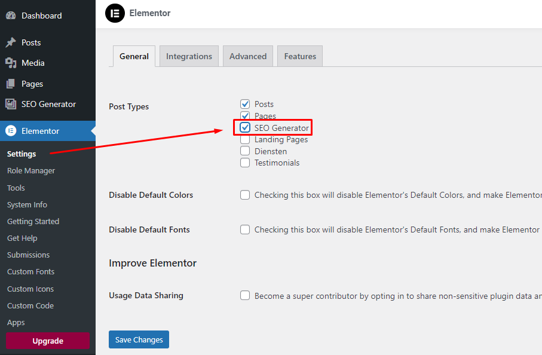Click the Elementor logo in header
This screenshot has width=542, height=355.
[x=115, y=13]
